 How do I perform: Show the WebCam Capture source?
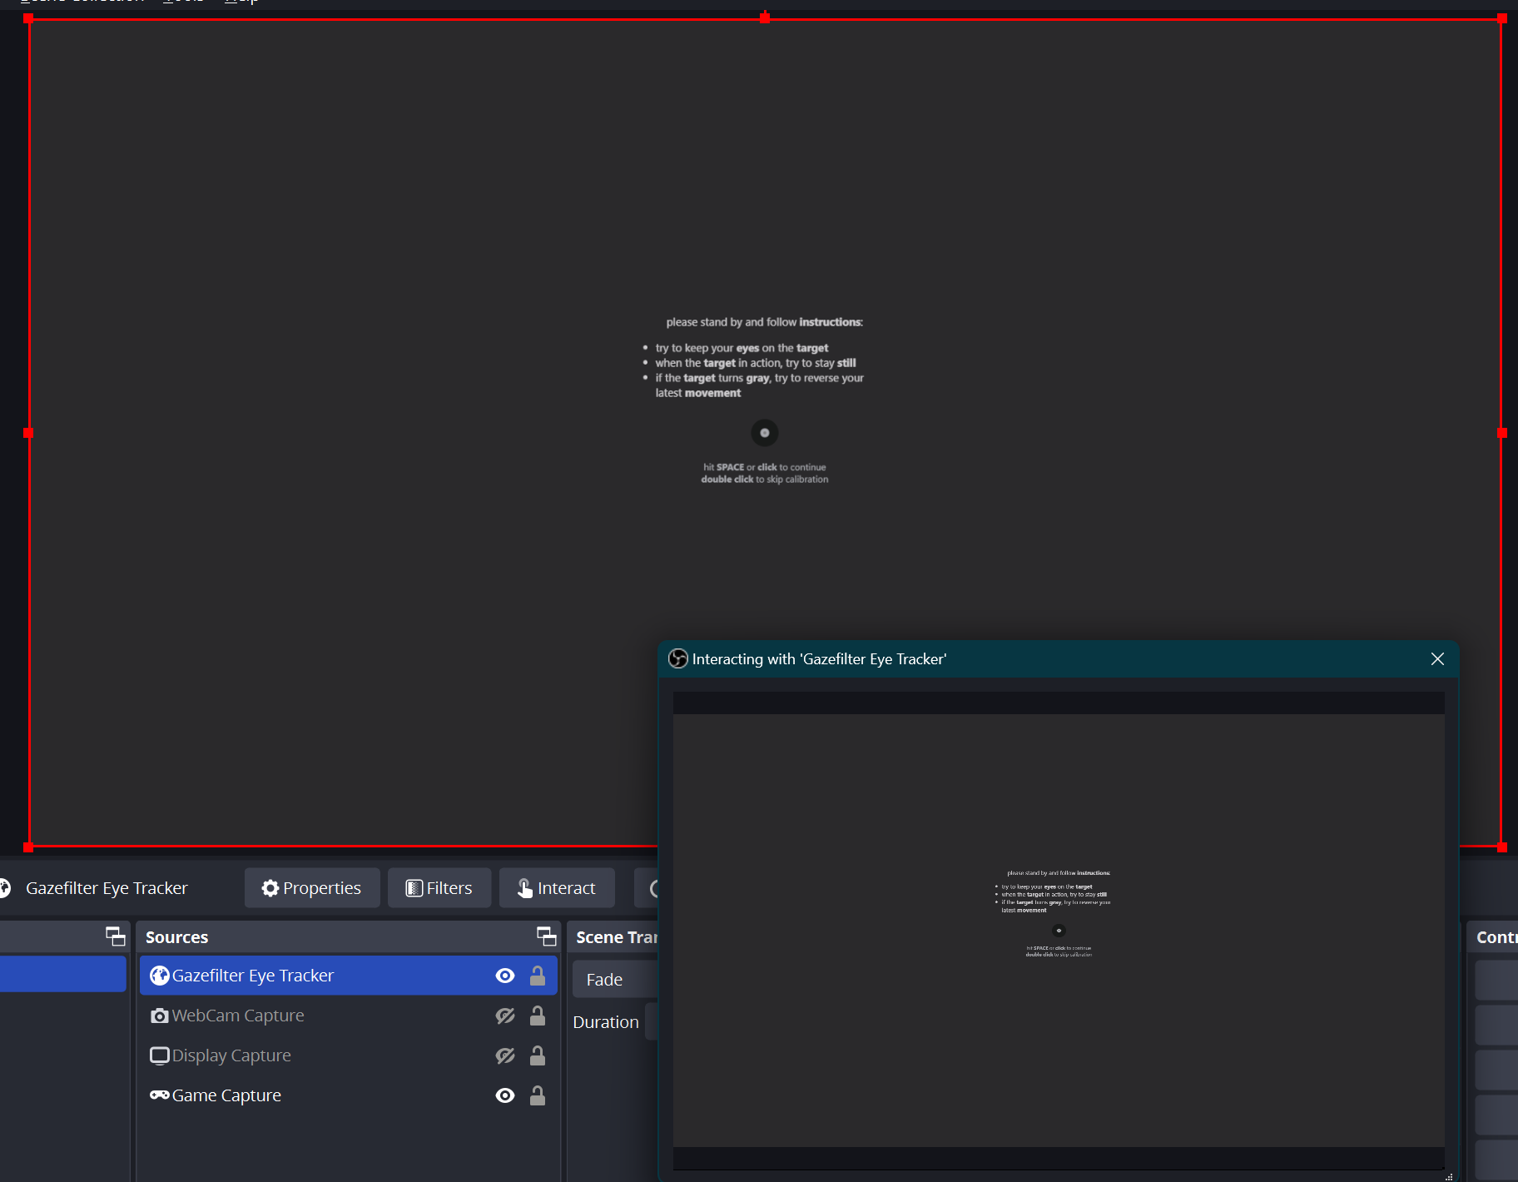[505, 1016]
